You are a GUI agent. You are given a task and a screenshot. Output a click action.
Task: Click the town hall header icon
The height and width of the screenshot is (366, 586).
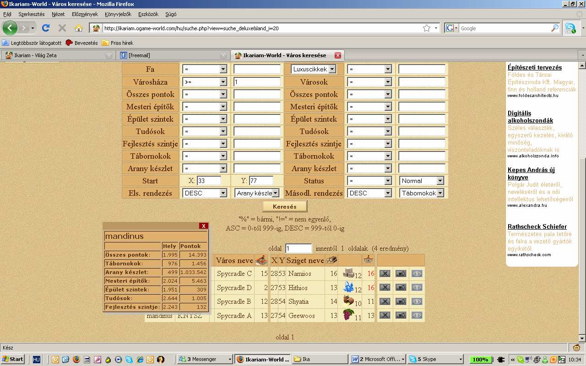tap(368, 260)
